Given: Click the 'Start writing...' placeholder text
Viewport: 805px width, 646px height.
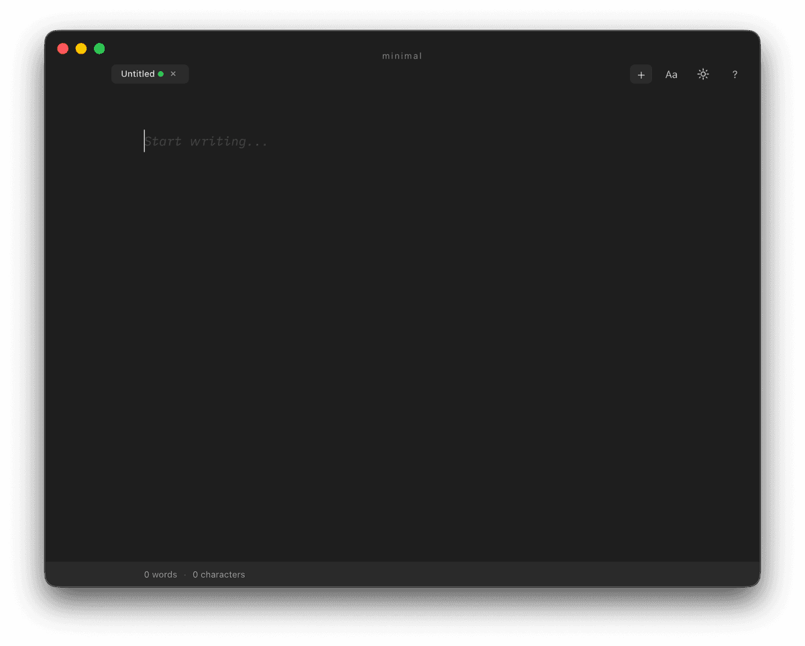Looking at the screenshot, I should point(205,141).
